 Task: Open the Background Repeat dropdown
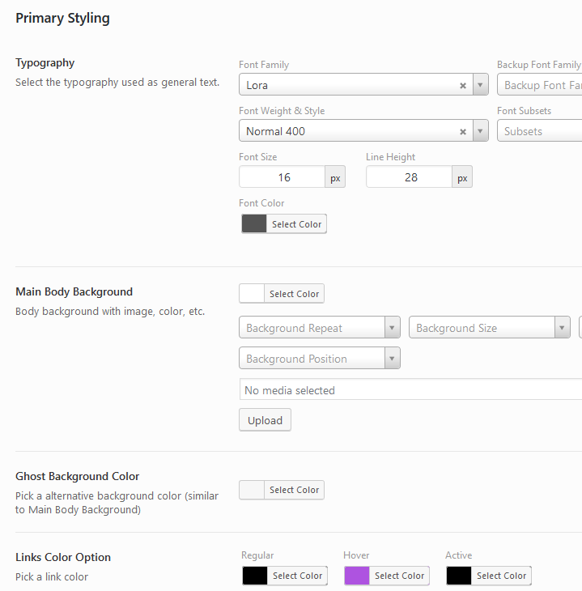pos(320,328)
